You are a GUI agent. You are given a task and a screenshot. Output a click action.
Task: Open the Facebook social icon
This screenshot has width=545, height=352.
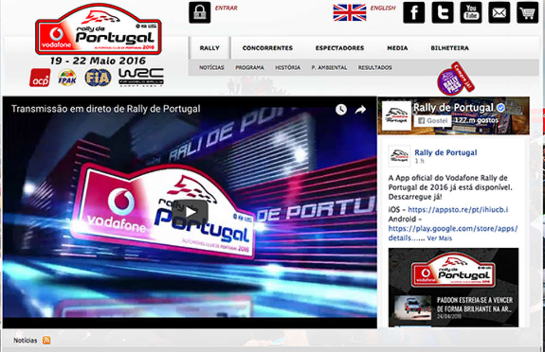point(414,13)
